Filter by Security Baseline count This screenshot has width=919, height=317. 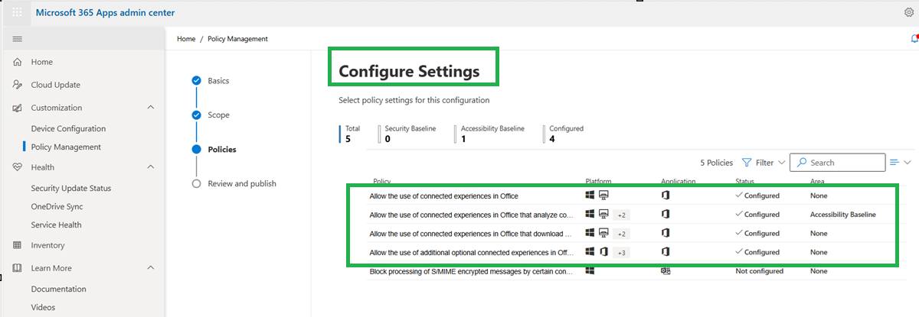point(407,134)
